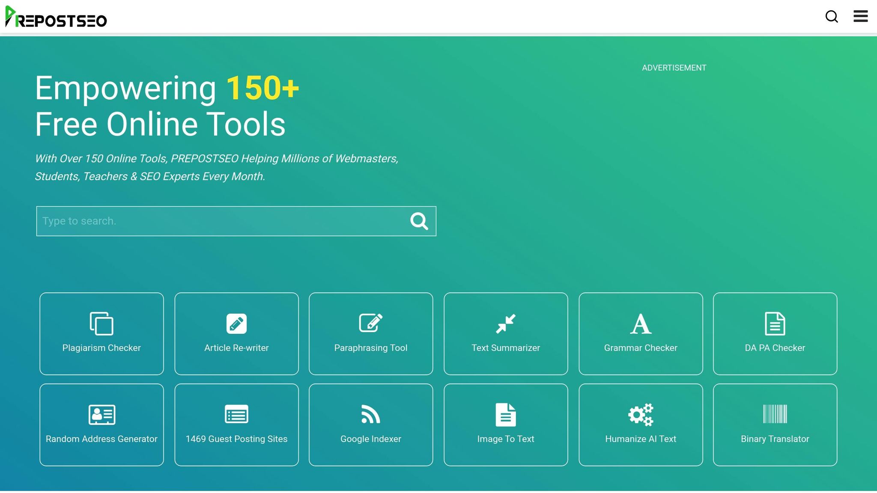The height and width of the screenshot is (493, 877).
Task: Open the Plagiarism Checker label
Action: pyautogui.click(x=101, y=348)
